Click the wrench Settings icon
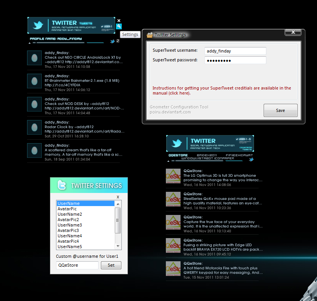The height and width of the screenshot is (301, 317). (x=119, y=26)
